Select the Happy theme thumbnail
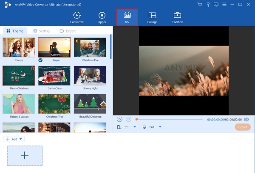Image resolution: width=255 pixels, height=173 pixels. point(19,47)
